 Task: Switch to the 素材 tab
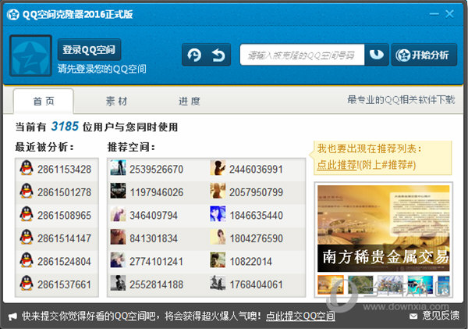116,102
